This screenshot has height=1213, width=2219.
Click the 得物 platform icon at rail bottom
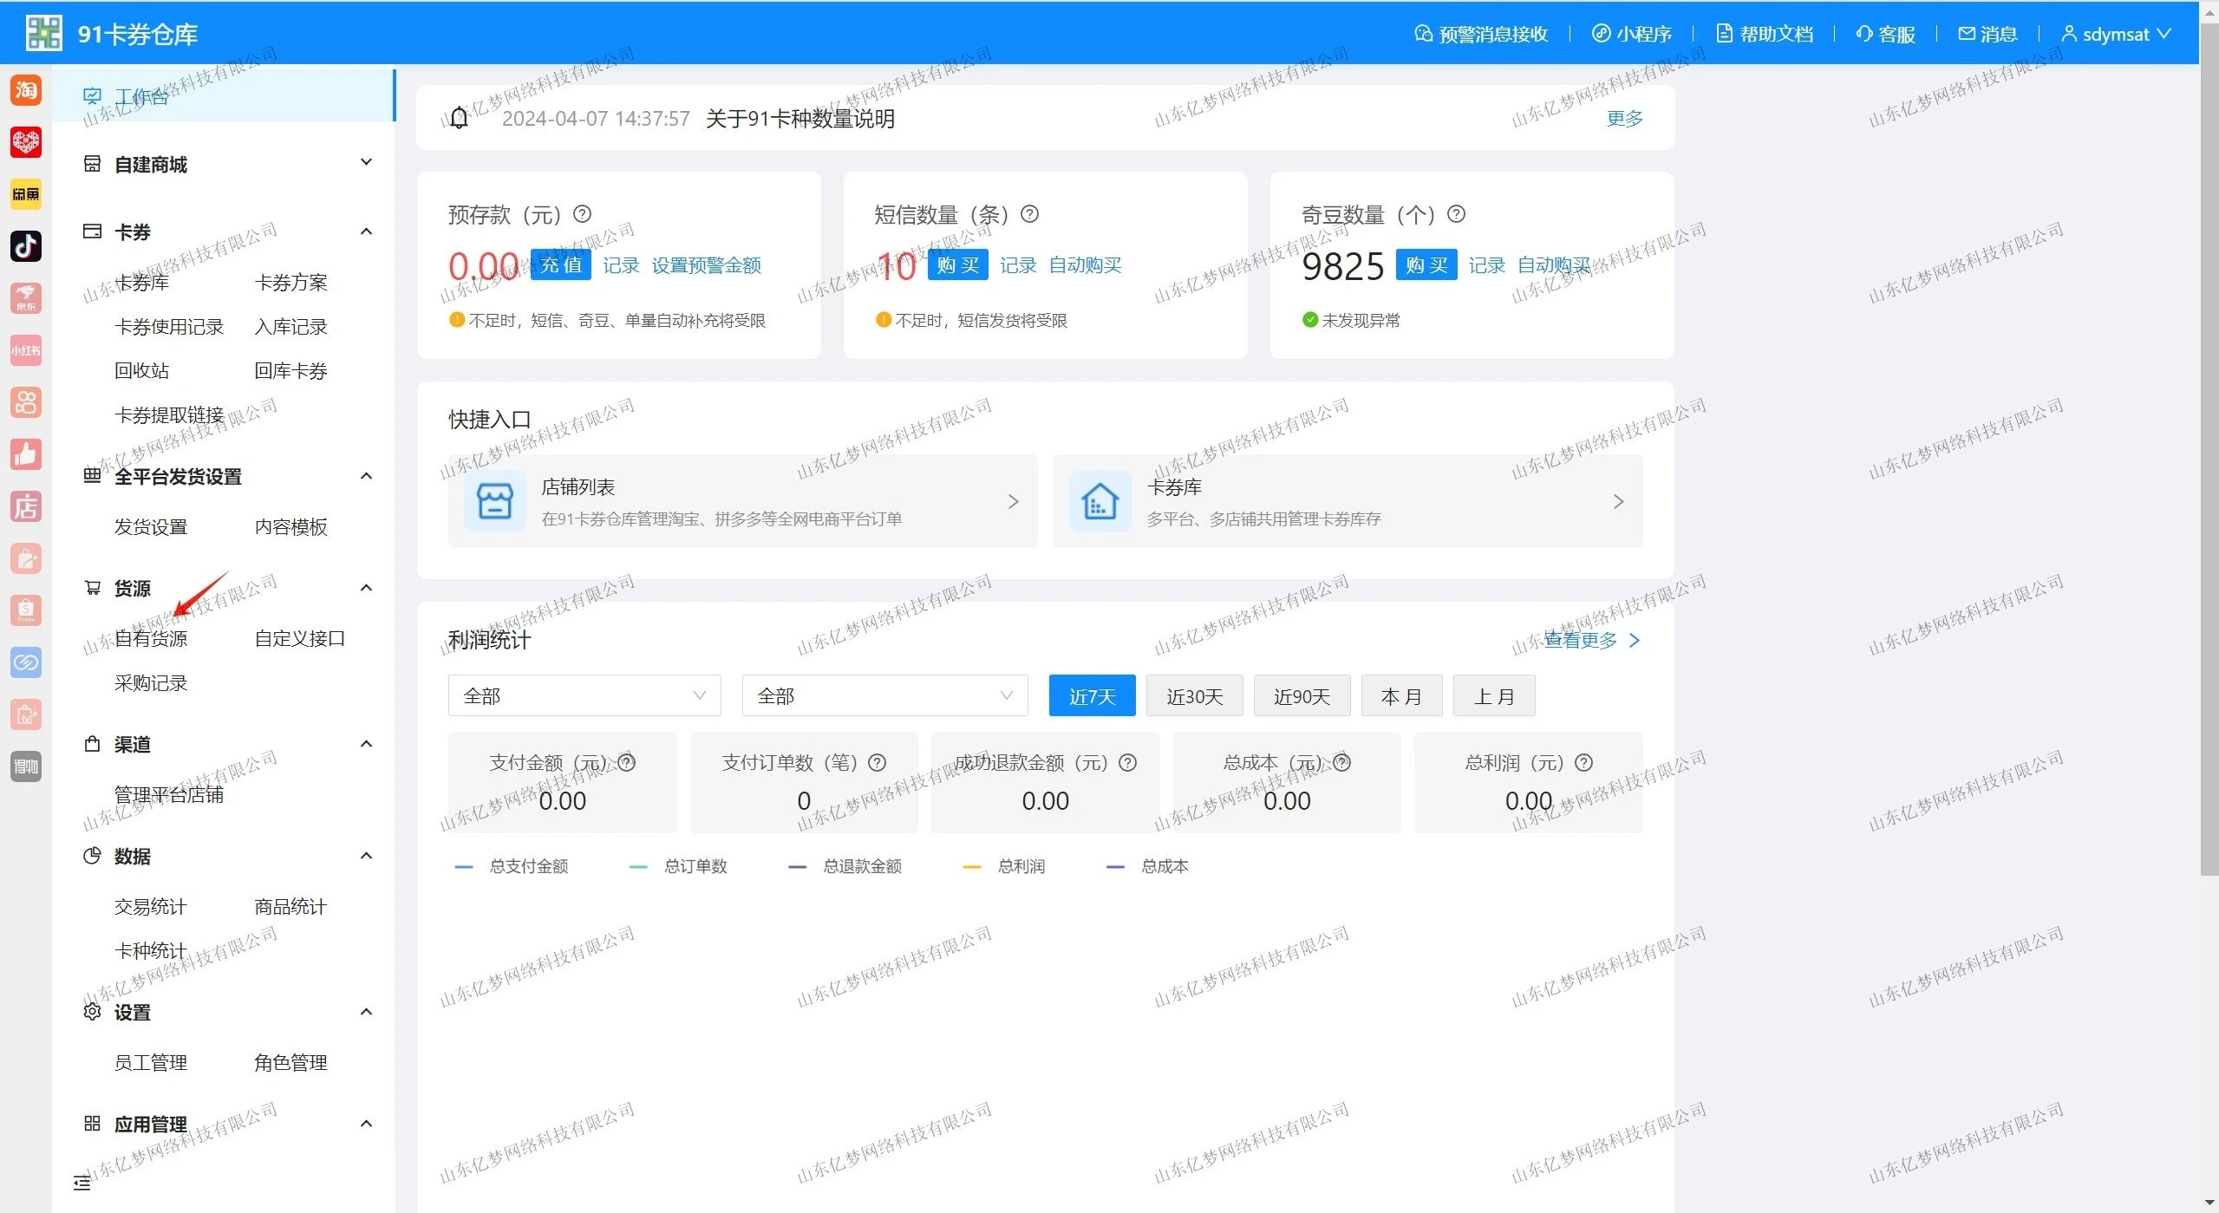pos(26,766)
